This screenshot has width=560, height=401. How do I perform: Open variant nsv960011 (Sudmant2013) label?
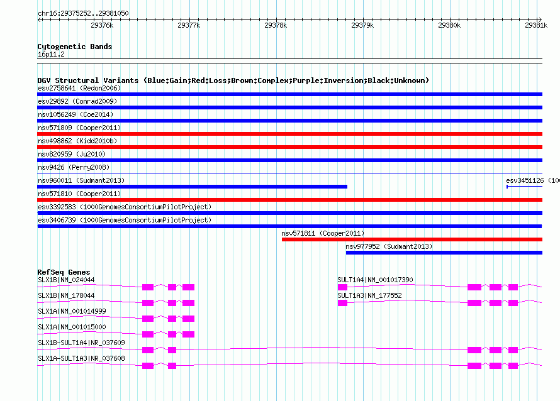pos(81,180)
